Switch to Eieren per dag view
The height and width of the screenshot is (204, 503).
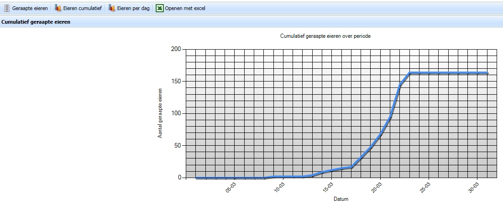pos(133,8)
